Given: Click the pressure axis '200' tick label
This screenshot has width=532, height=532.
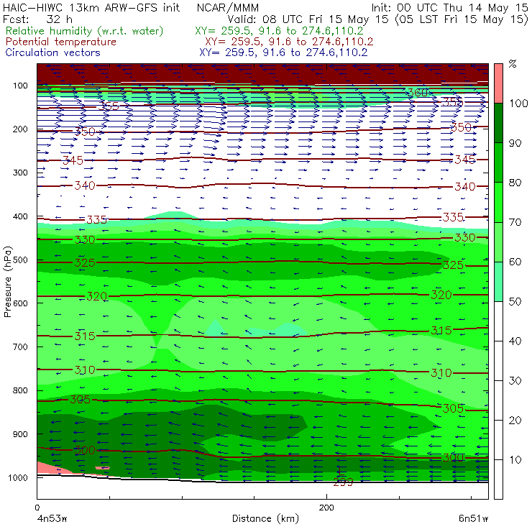Looking at the screenshot, I should (x=20, y=129).
